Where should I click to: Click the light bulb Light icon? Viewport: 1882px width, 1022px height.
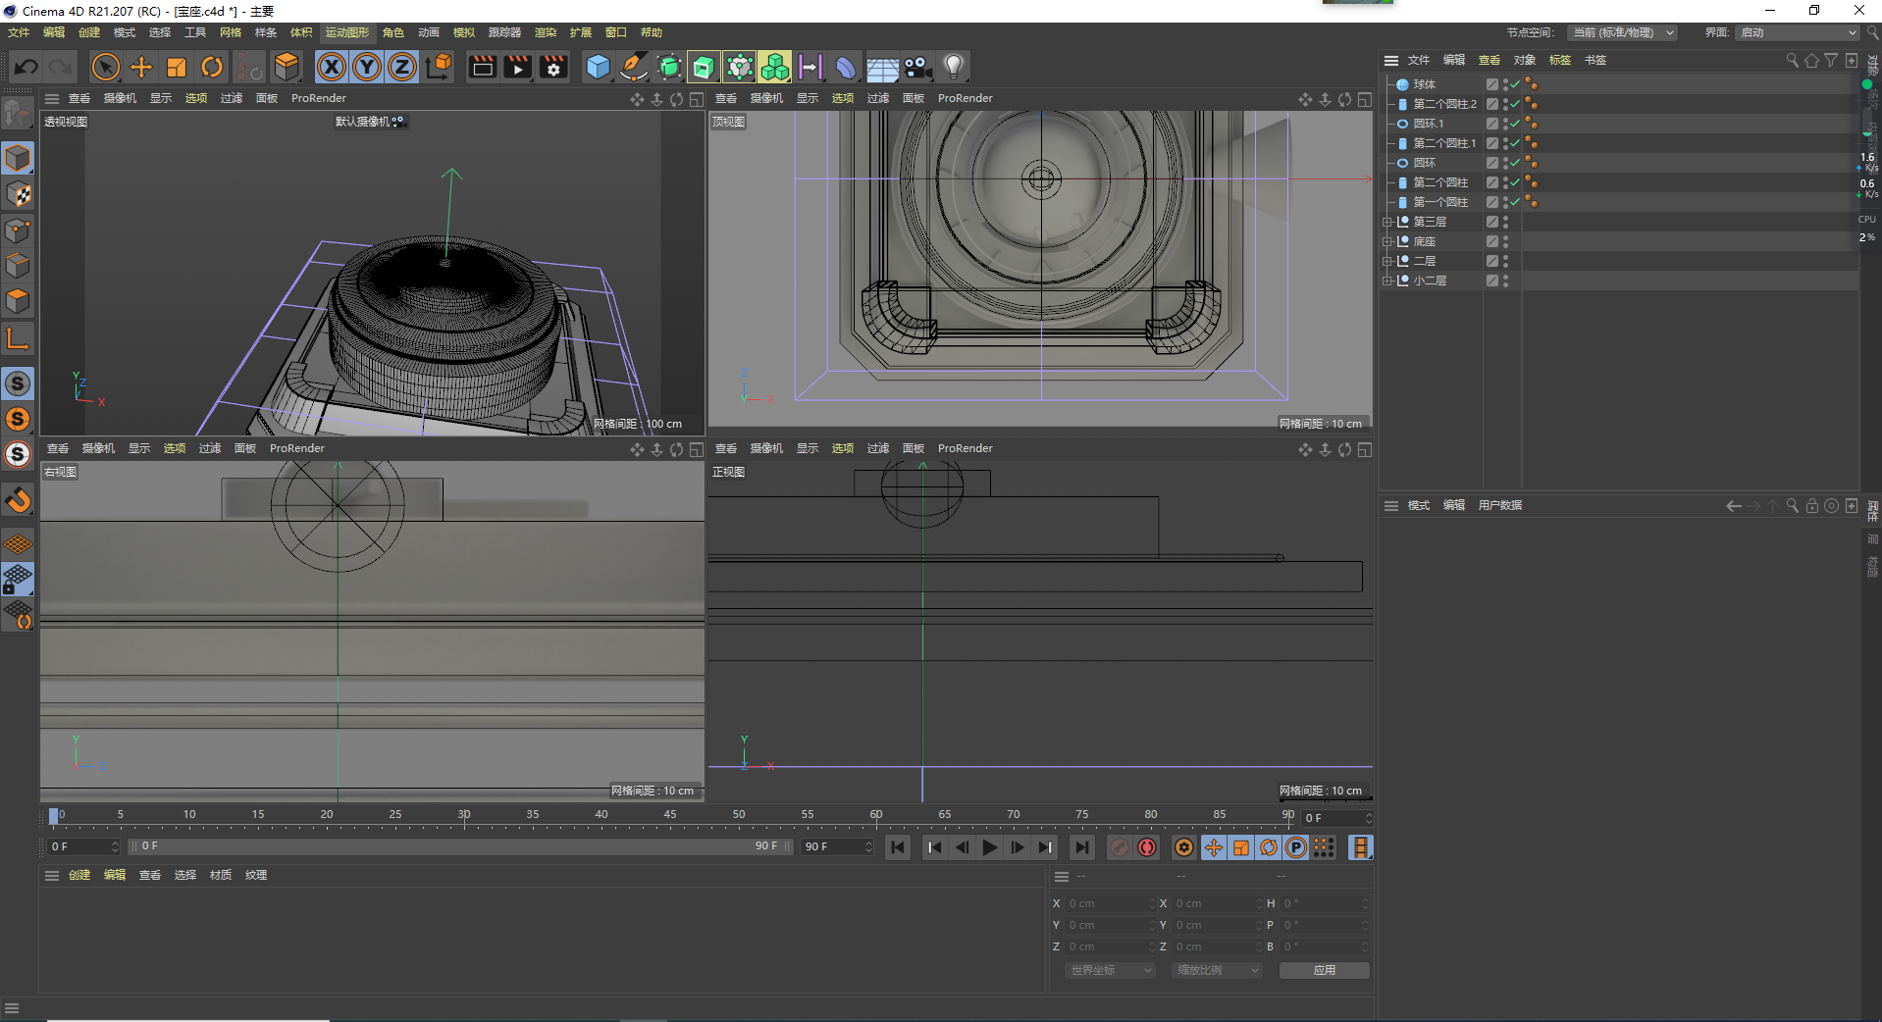pos(953,67)
